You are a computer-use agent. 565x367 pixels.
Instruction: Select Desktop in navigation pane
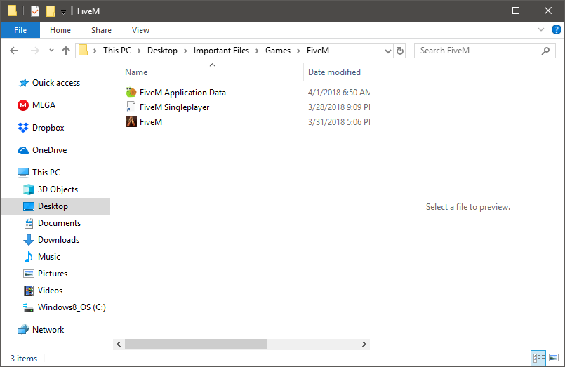tap(56, 206)
